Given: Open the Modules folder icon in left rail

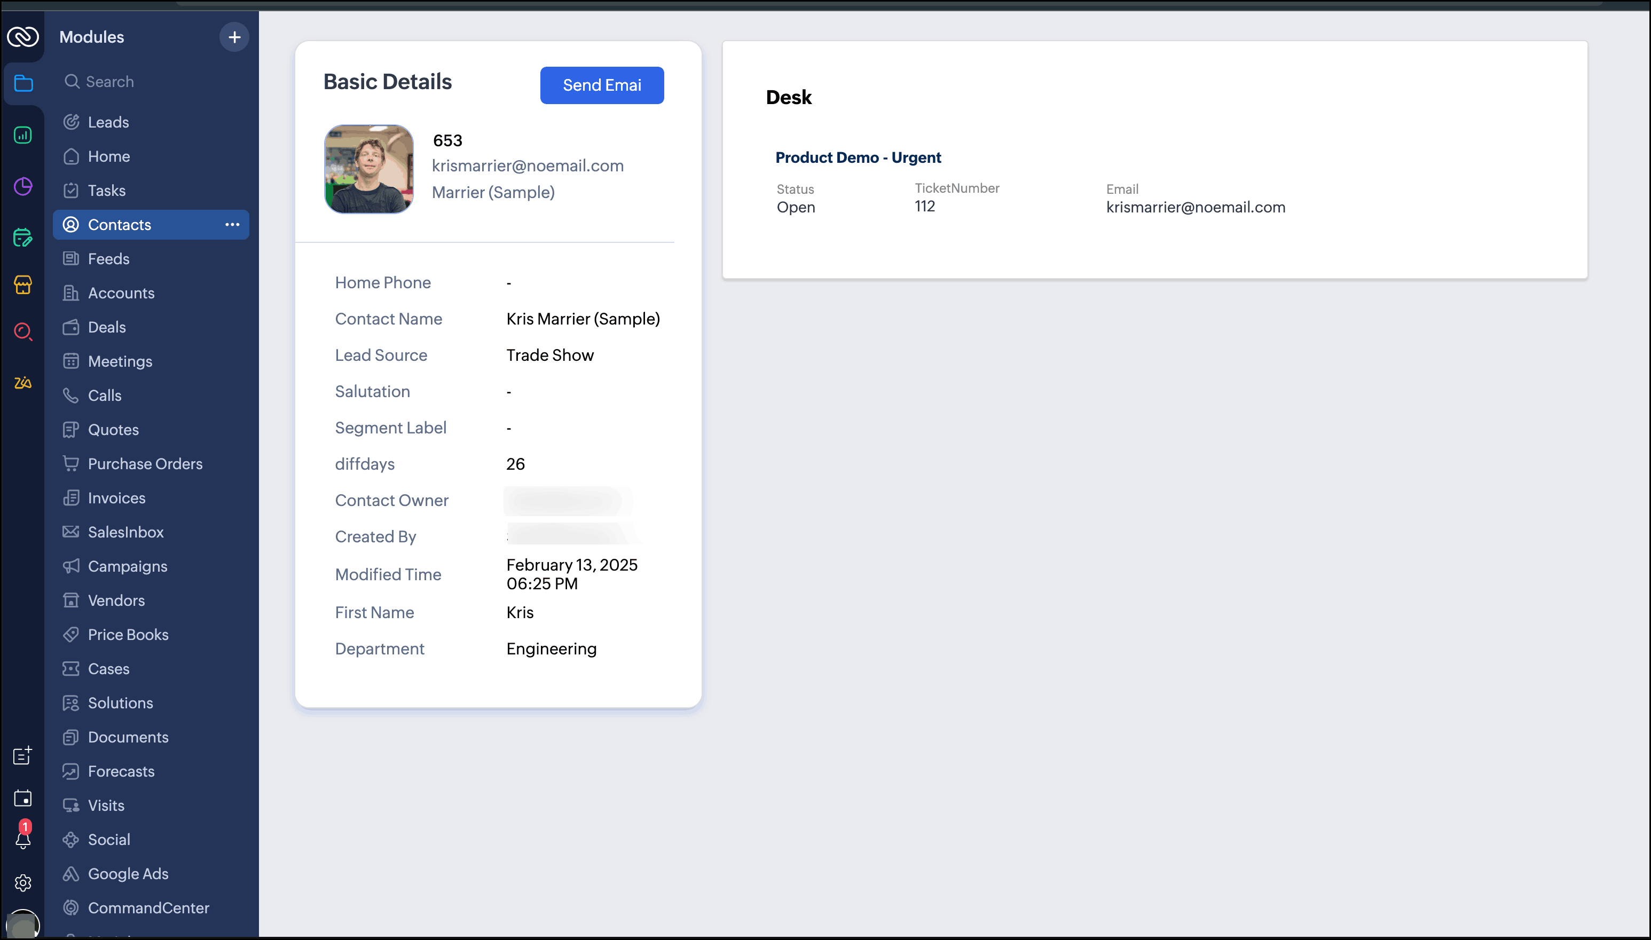Looking at the screenshot, I should coord(23,83).
